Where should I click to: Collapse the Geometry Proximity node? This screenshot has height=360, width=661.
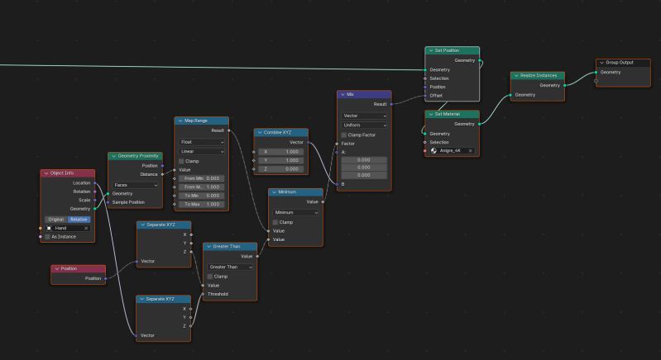point(114,156)
